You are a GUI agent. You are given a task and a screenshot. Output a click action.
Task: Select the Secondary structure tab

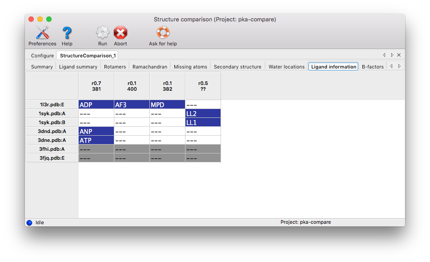(237, 67)
